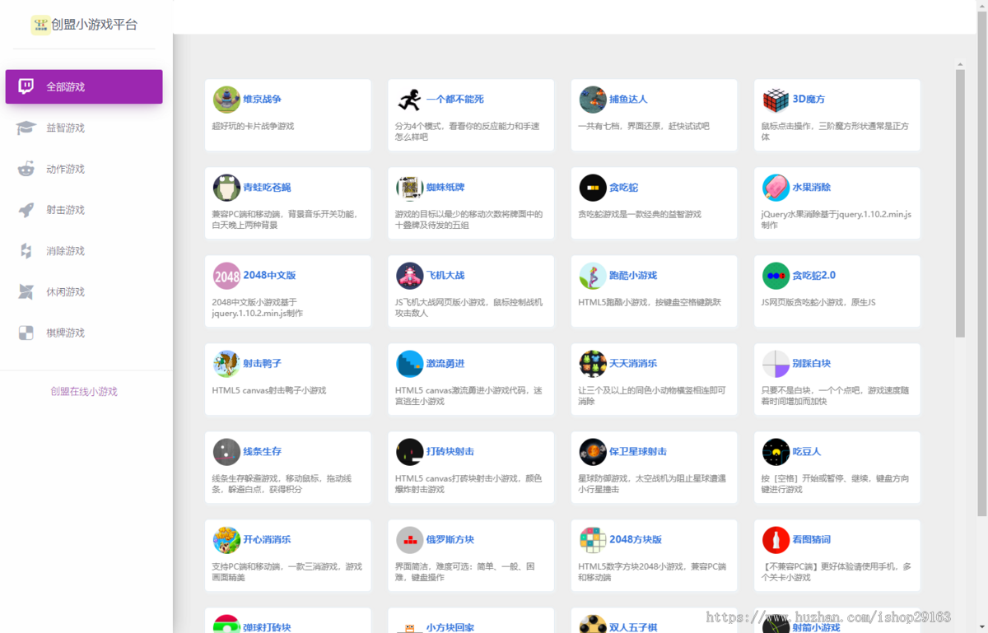Screen dimensions: 988x633
Task: Click the playing card icon for 蜘蛛纸牌
Action: pyautogui.click(x=409, y=188)
